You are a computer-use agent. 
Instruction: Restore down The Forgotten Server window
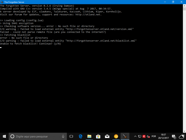pyautogui.click(x=173, y=2)
